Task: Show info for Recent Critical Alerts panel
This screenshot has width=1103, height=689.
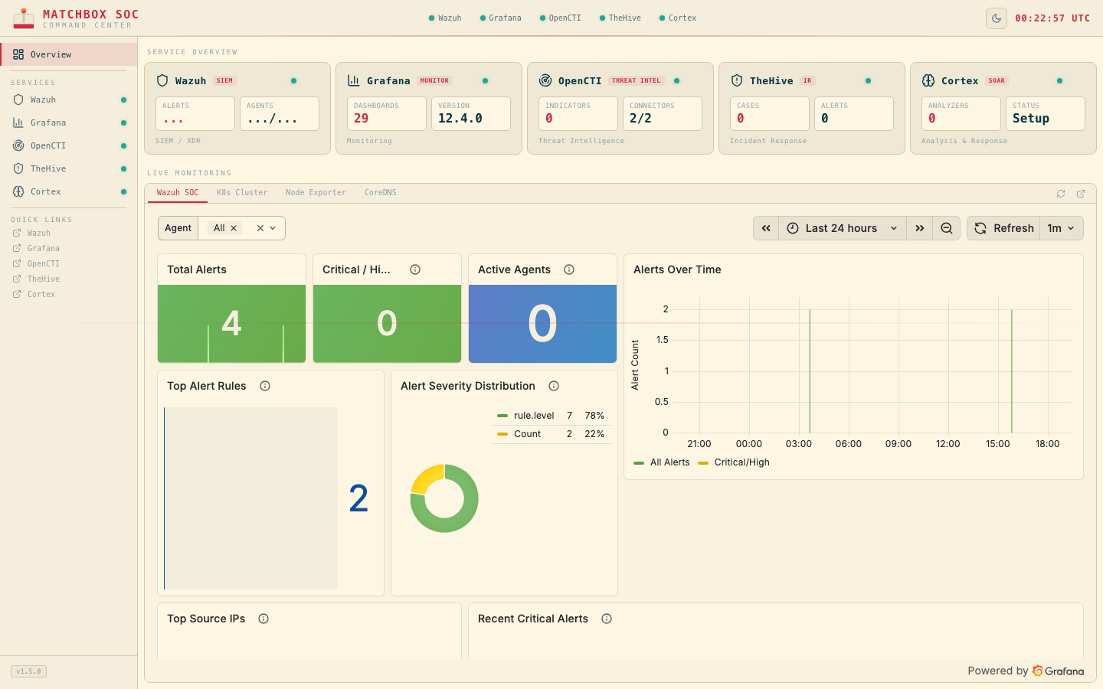Action: point(607,619)
